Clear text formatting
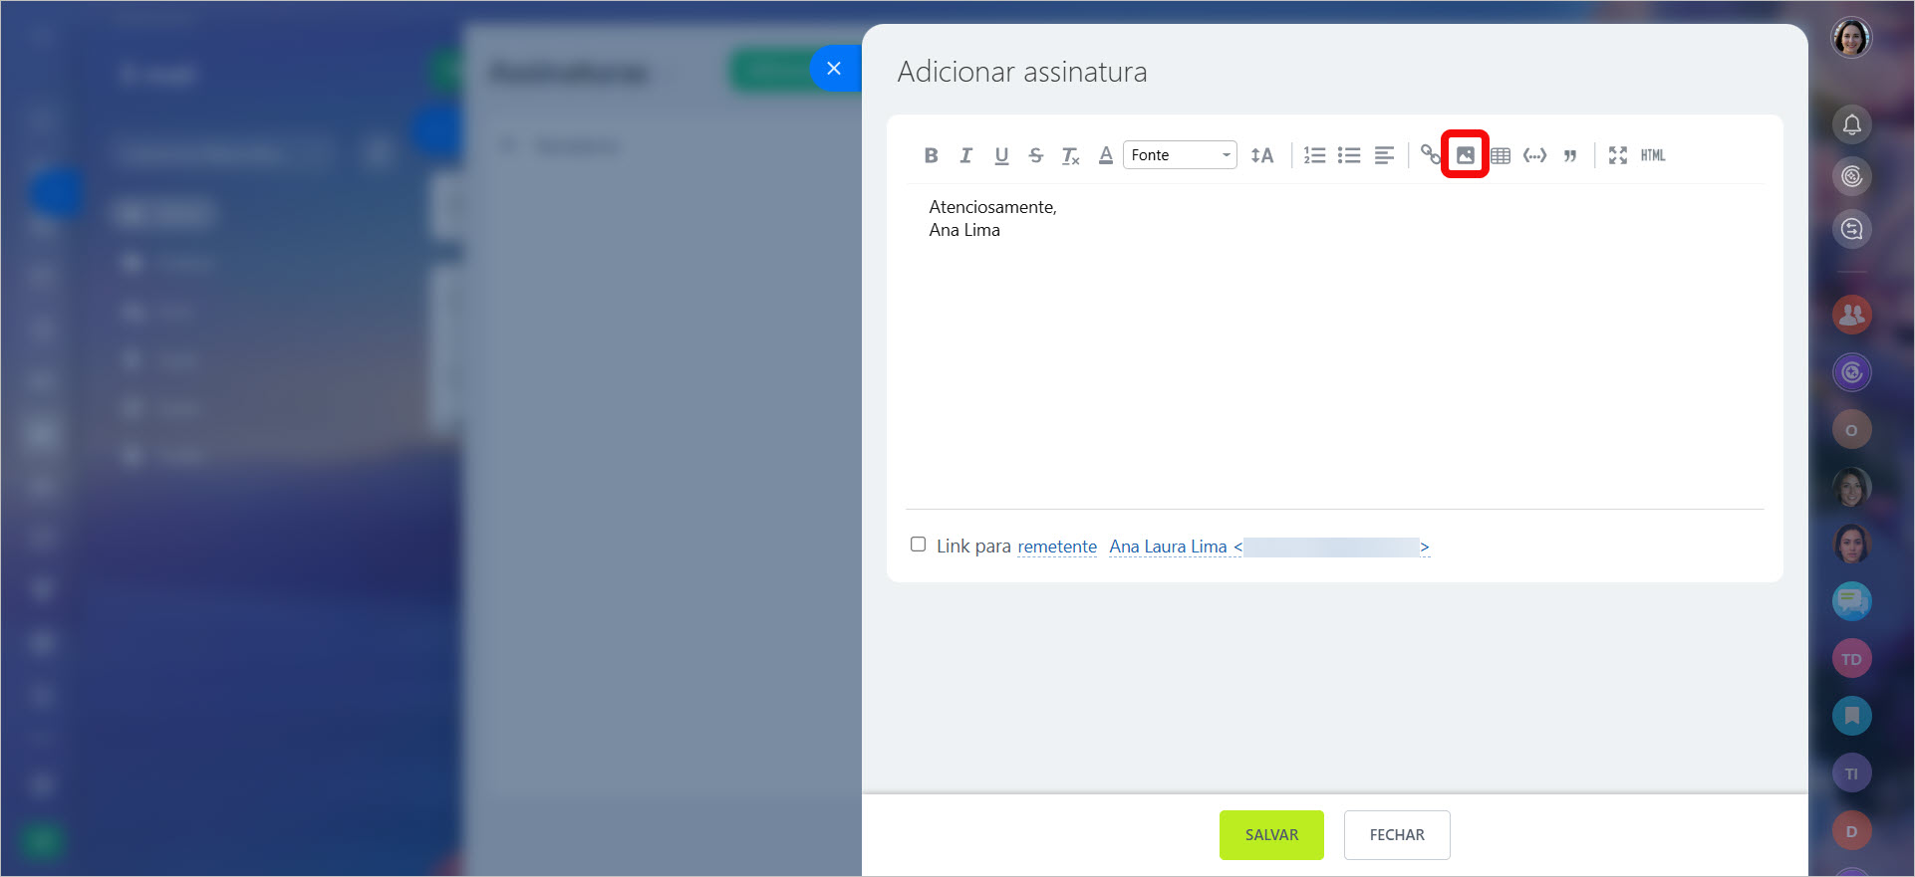 1071,155
